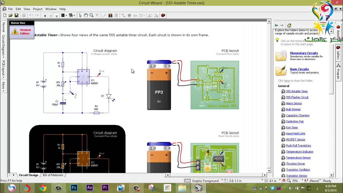Click the sample list scrollbar down arrow
343x193 pixels.
point(331,175)
